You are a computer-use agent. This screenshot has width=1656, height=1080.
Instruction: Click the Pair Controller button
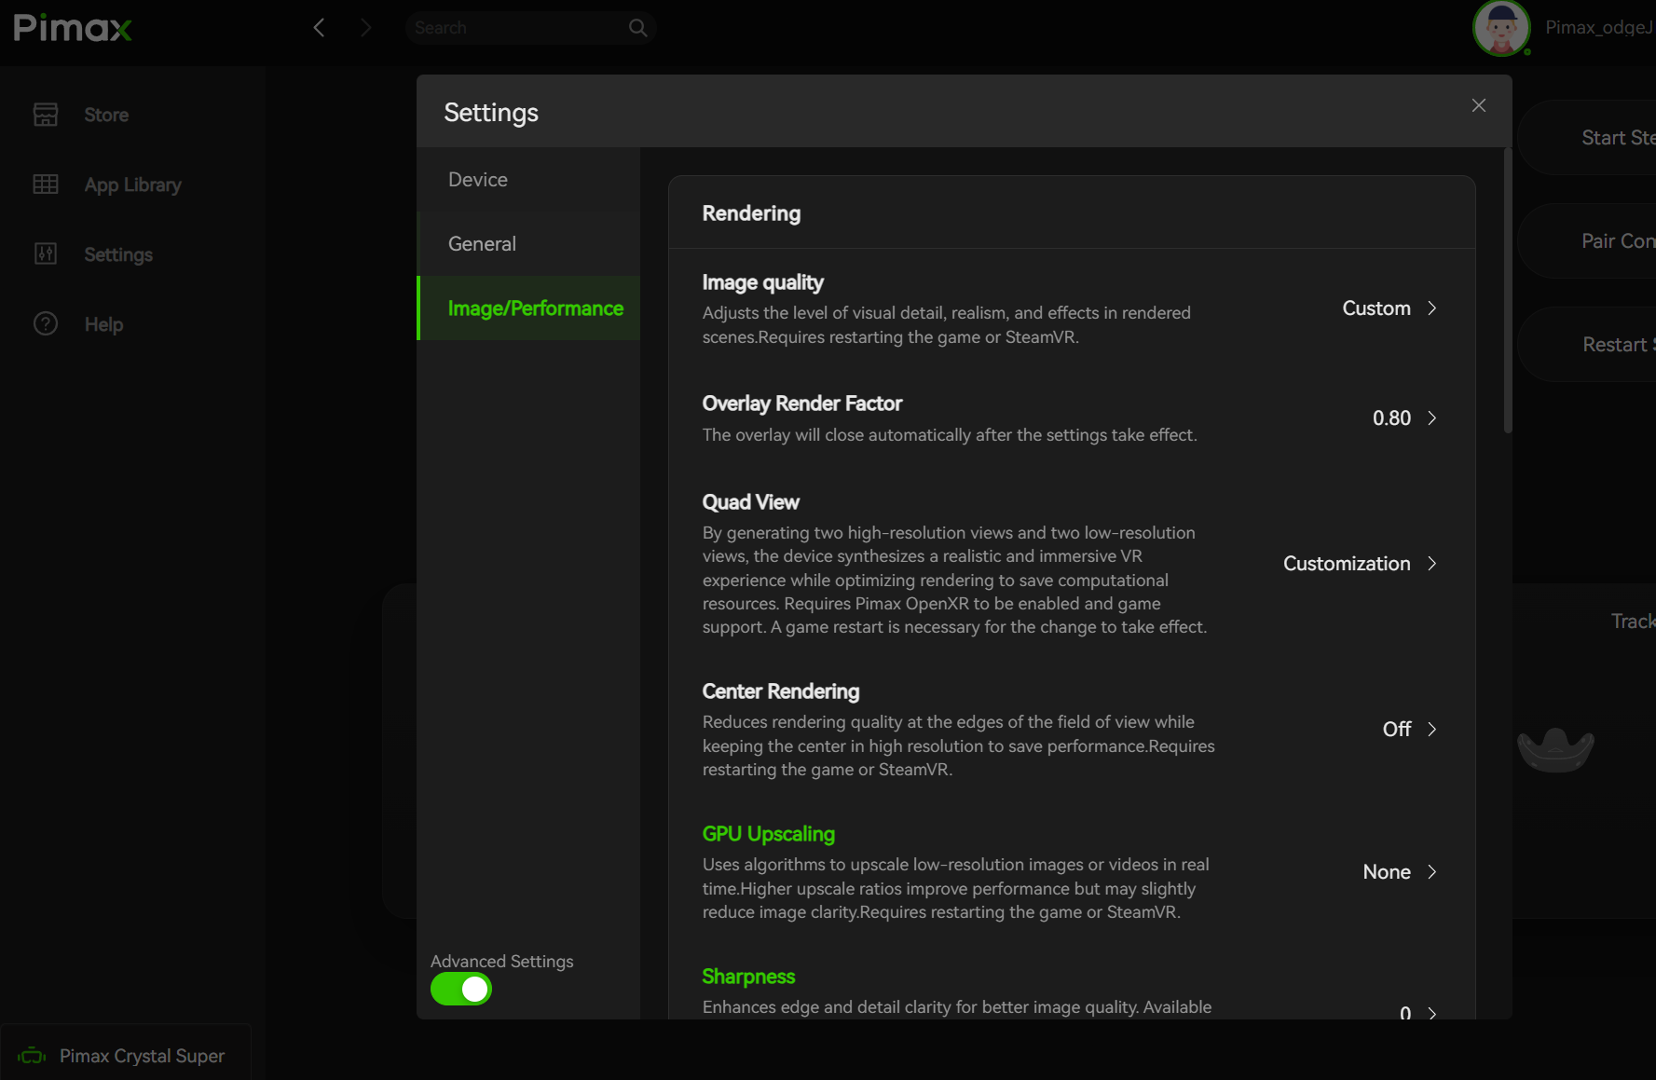(x=1587, y=241)
